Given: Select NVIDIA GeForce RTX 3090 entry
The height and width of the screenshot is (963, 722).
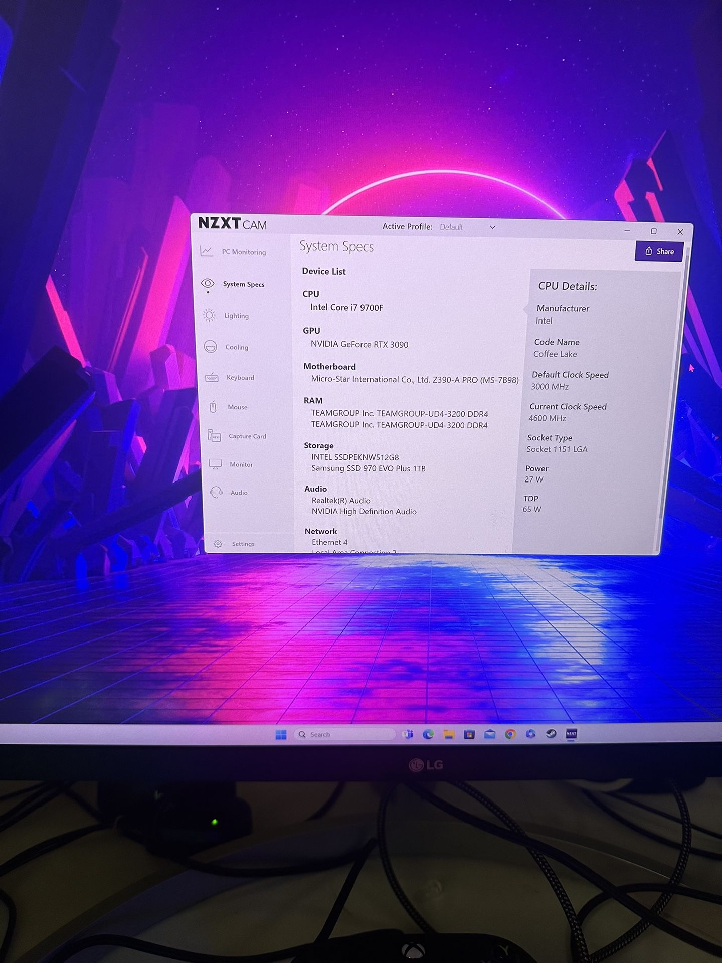Looking at the screenshot, I should [359, 344].
